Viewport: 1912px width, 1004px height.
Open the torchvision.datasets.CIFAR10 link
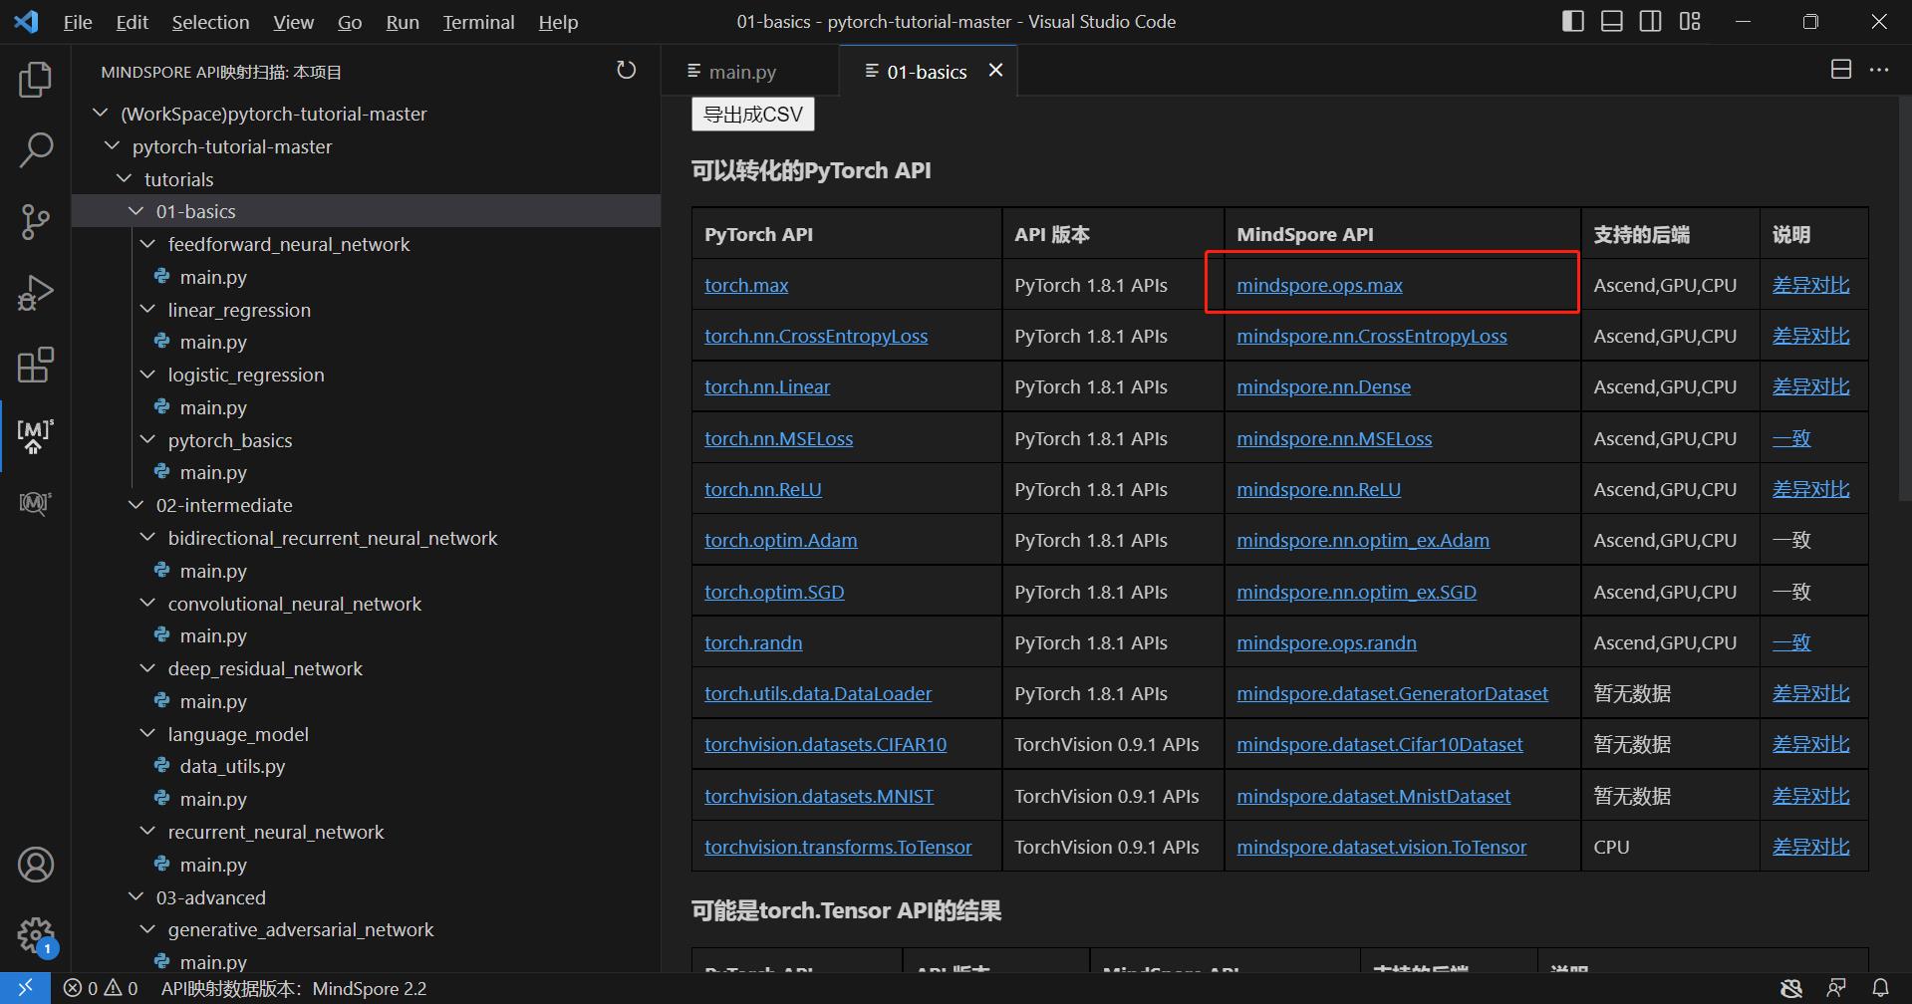click(825, 744)
